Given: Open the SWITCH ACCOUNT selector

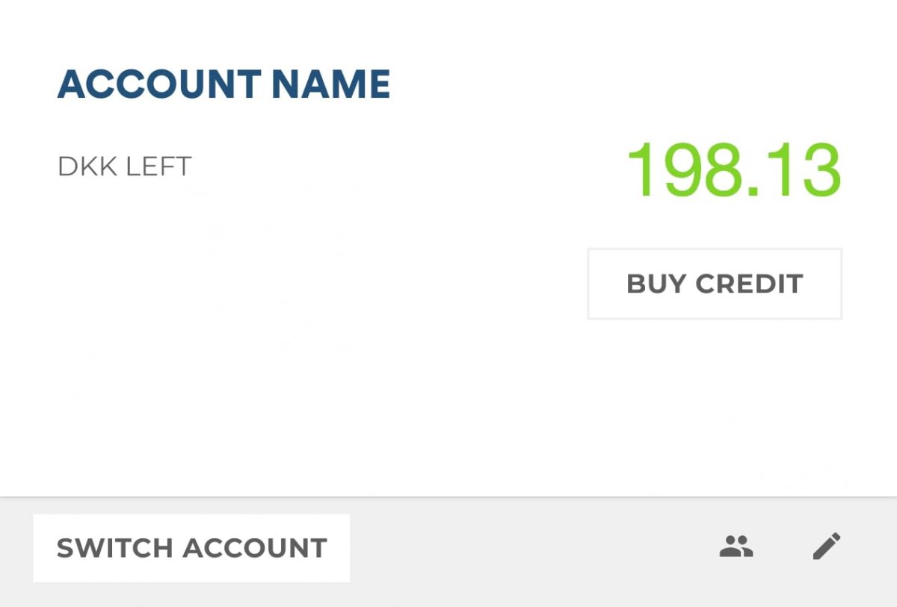Looking at the screenshot, I should tap(191, 548).
